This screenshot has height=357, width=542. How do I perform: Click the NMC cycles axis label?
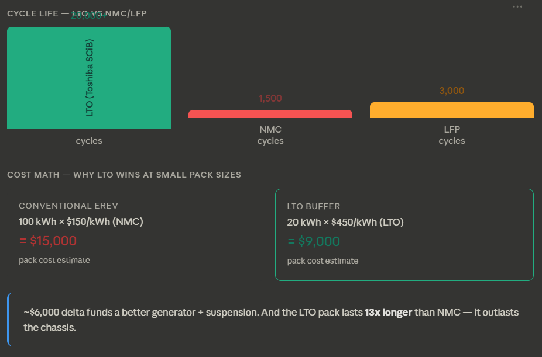click(x=270, y=135)
